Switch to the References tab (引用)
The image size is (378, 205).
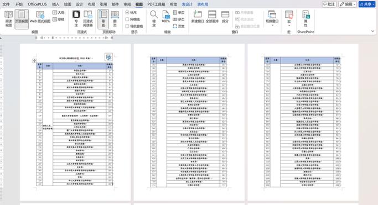click(x=103, y=4)
